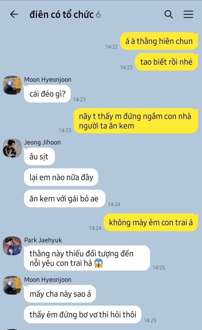Image resolution: width=202 pixels, height=330 pixels.
Task: Open Jeong Jihoon's profile avatar
Action: point(12,148)
